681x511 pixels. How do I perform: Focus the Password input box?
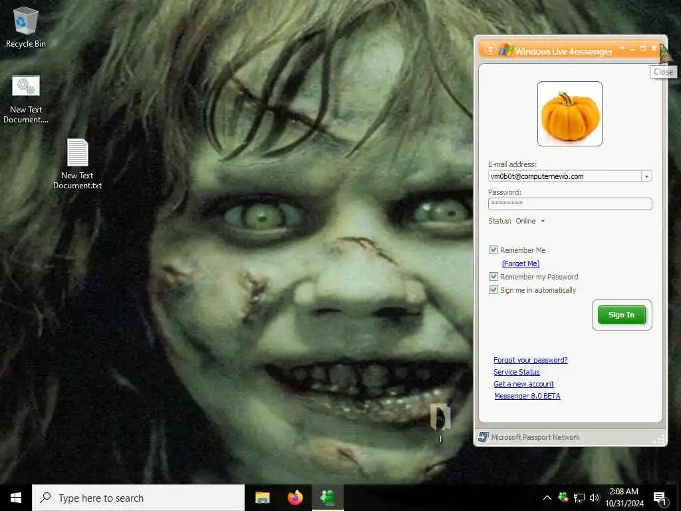point(570,204)
